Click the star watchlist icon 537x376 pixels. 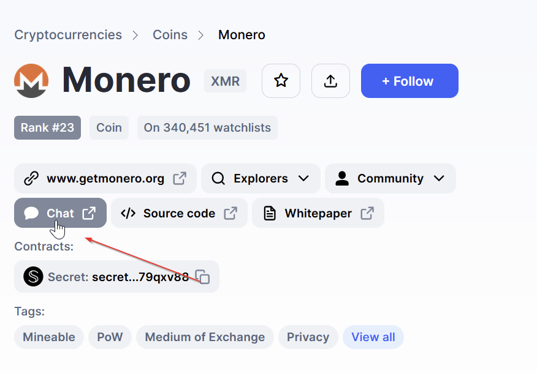click(x=281, y=81)
